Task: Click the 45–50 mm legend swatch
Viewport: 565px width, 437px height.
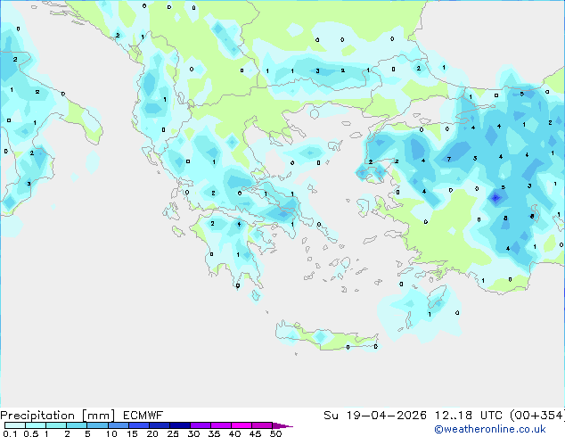Action: [262, 425]
